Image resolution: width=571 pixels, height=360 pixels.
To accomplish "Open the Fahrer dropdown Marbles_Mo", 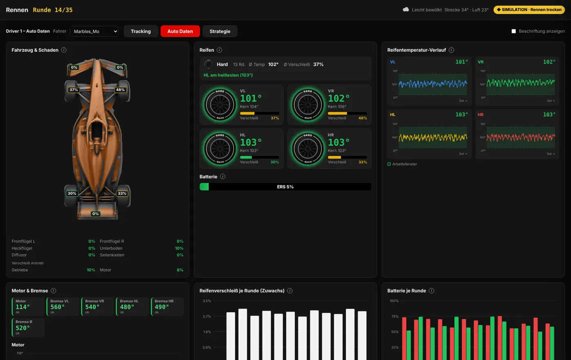I will [94, 31].
